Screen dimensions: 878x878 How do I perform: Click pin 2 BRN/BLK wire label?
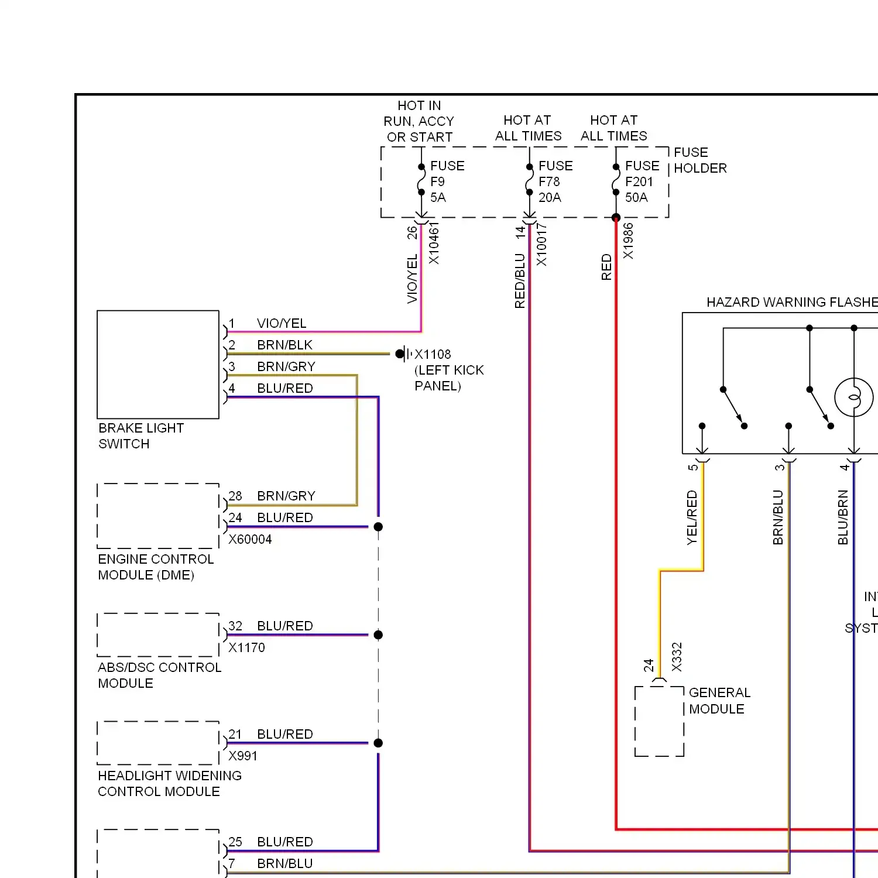coord(285,345)
